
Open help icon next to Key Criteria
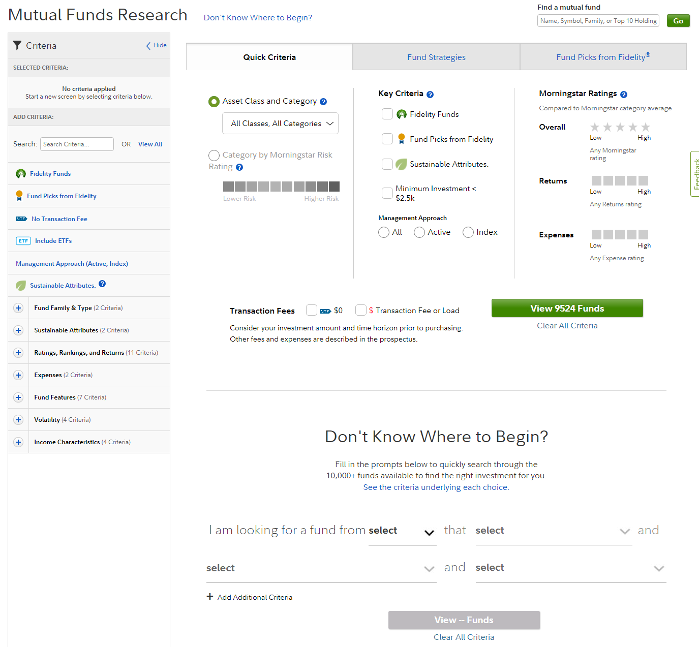click(430, 95)
